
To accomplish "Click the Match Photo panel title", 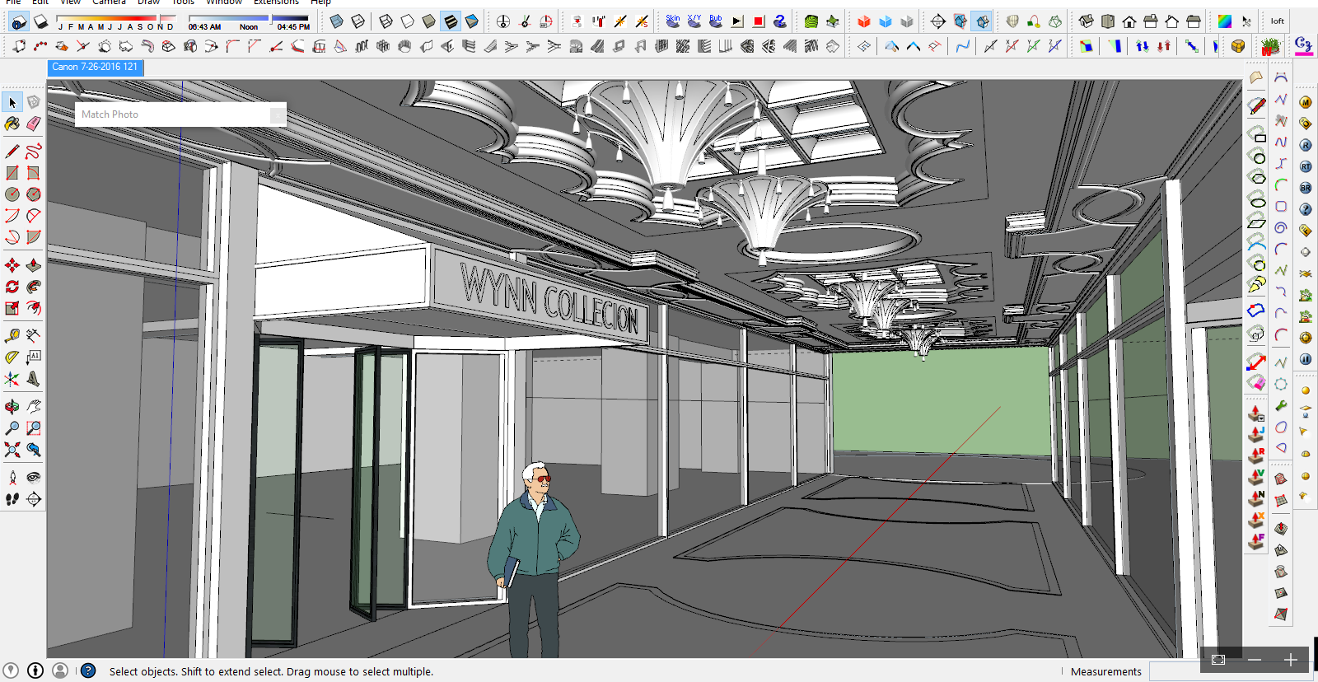I will pyautogui.click(x=110, y=114).
